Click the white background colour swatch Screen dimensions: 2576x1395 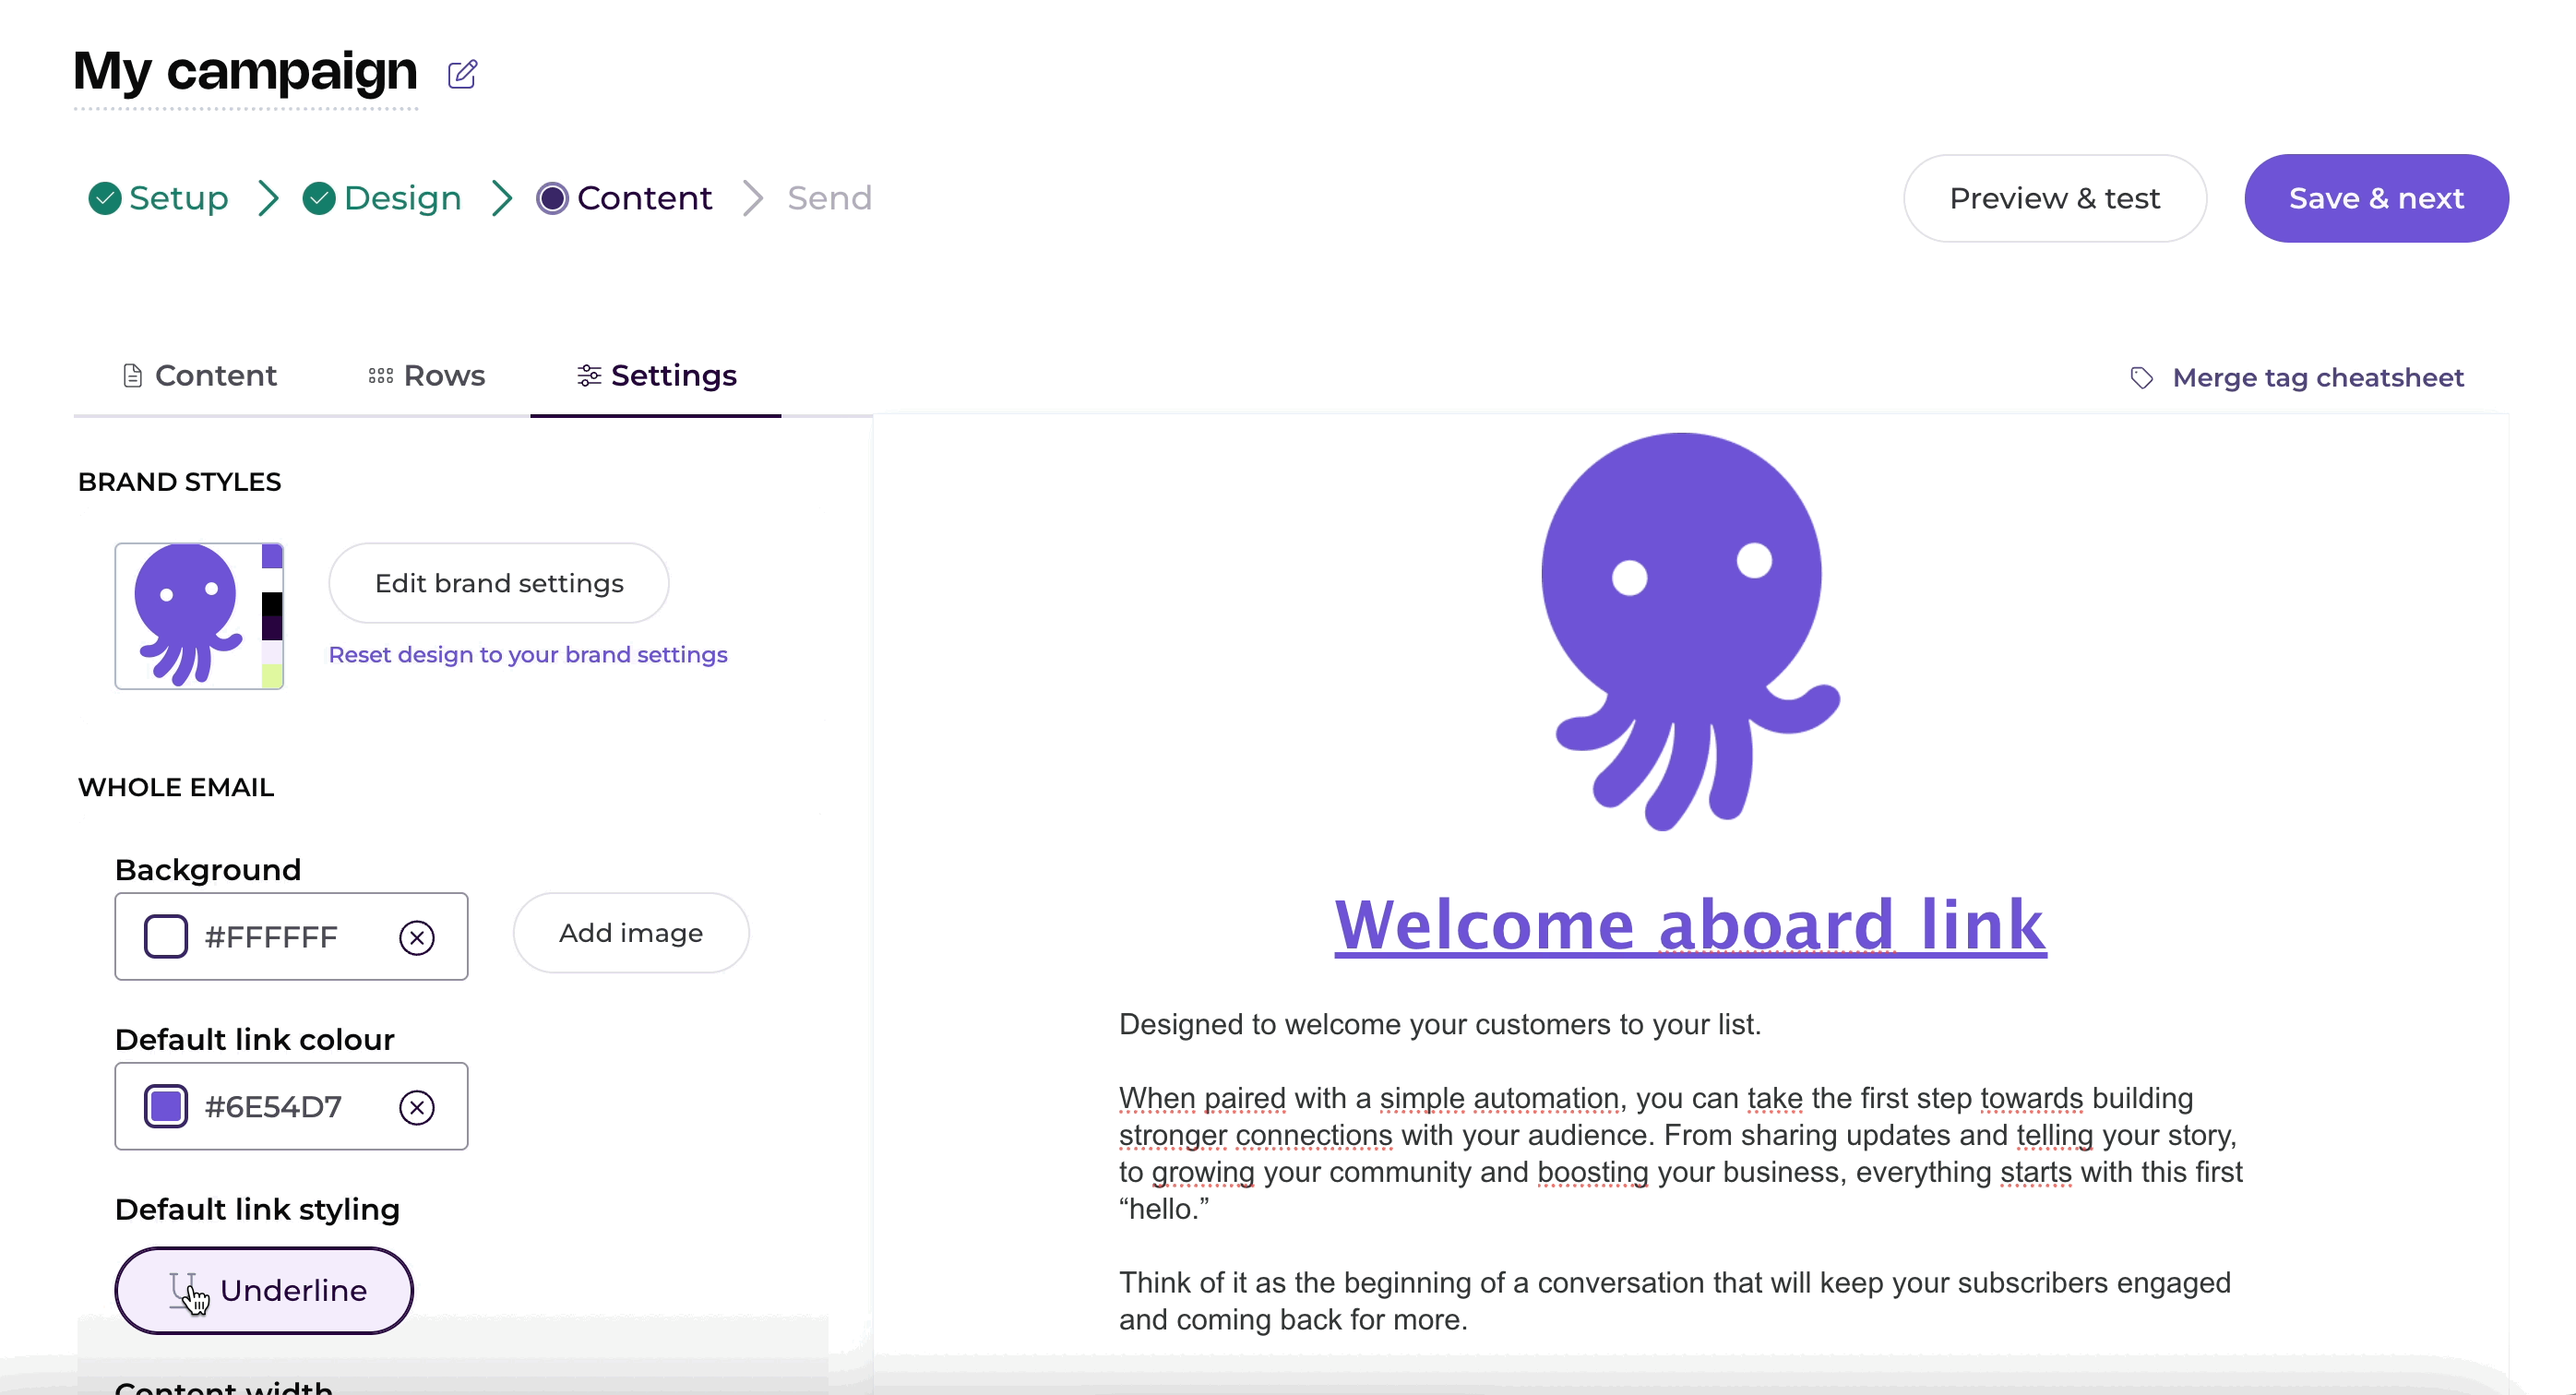tap(166, 937)
